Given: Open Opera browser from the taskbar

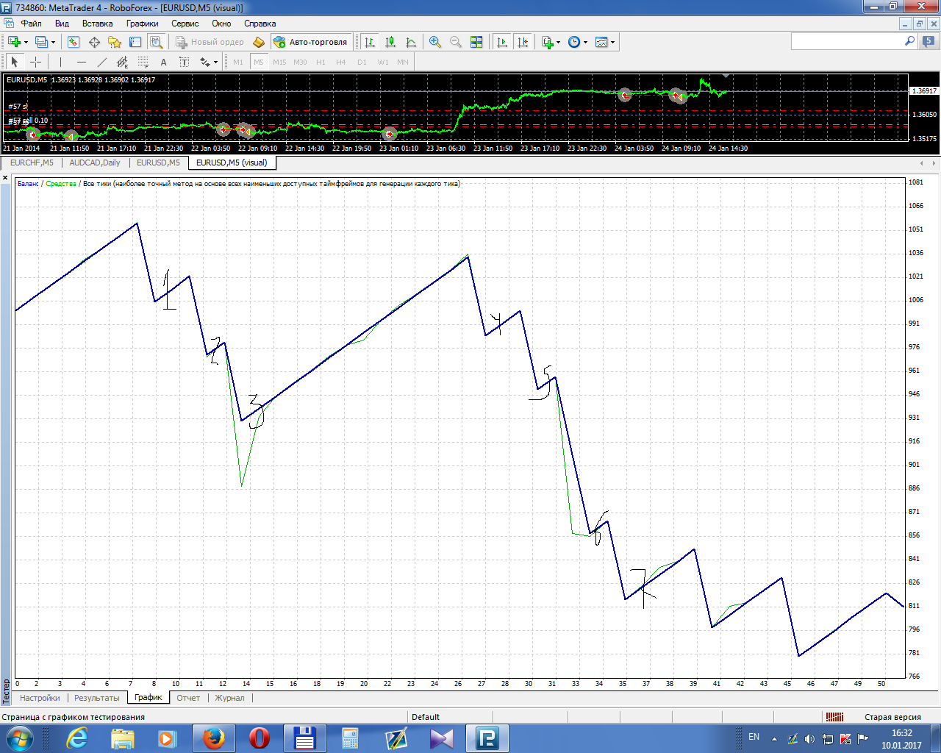Looking at the screenshot, I should click(x=259, y=738).
